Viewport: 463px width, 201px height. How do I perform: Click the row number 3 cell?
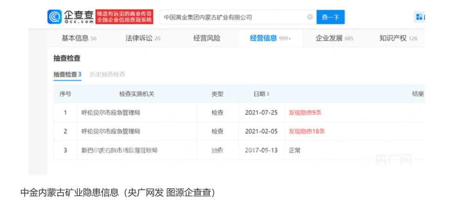click(x=65, y=150)
